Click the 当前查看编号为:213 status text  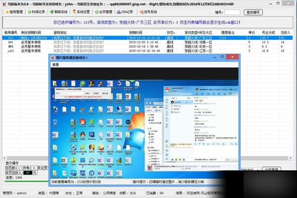point(76,182)
